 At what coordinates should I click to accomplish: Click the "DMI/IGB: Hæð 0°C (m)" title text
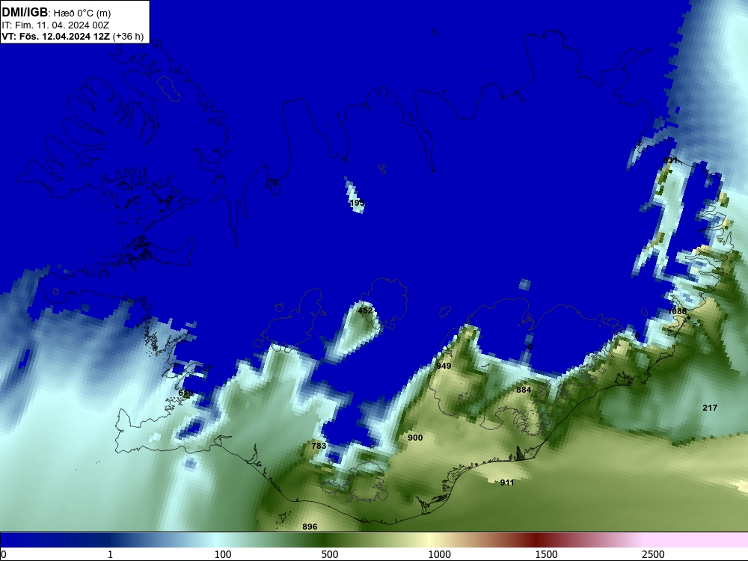coord(56,13)
